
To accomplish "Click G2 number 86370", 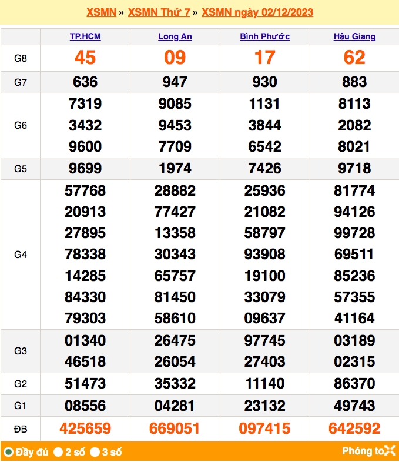I will coord(354,384).
